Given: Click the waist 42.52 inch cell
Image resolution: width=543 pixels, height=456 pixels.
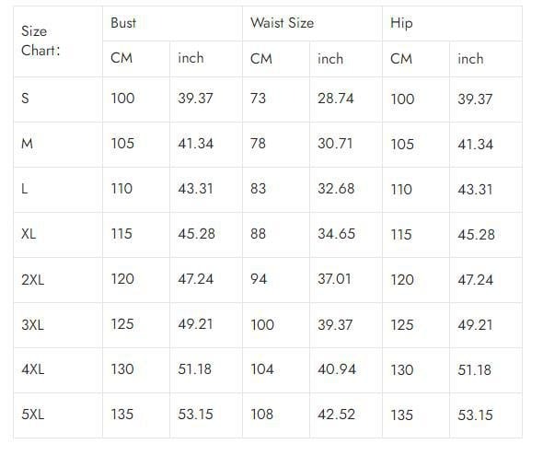Looking at the screenshot, I should [346, 415].
